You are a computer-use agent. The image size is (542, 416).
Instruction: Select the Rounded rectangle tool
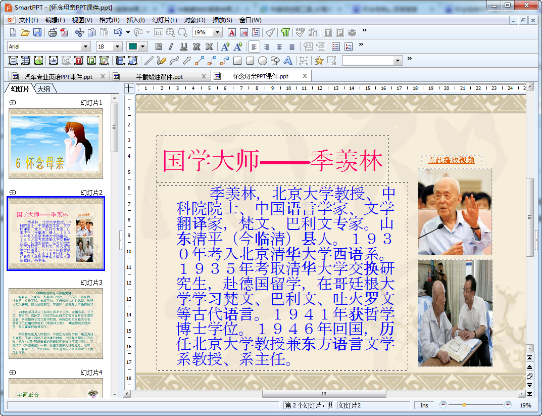coord(250,61)
